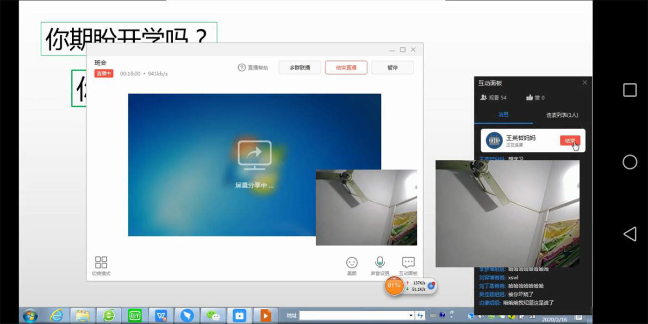The width and height of the screenshot is (648, 324).
Task: Open the blue W taskbar app
Action: [161, 316]
